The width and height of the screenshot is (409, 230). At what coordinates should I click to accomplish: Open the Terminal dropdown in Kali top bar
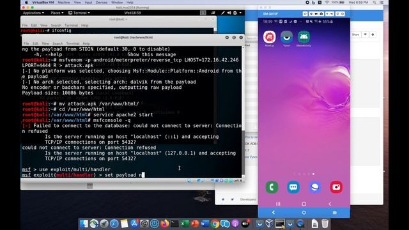coord(79,13)
